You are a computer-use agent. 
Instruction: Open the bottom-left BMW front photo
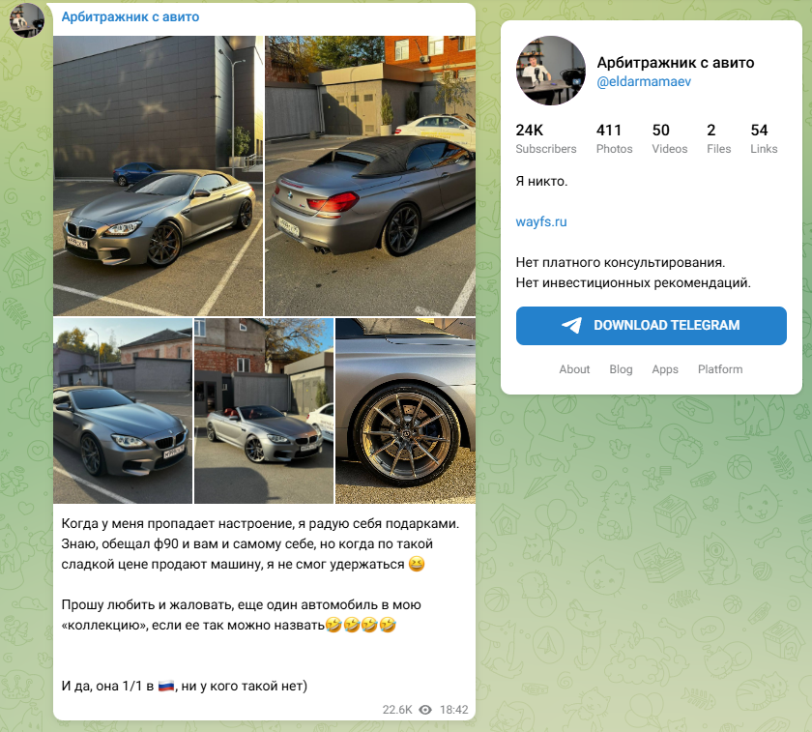[123, 411]
